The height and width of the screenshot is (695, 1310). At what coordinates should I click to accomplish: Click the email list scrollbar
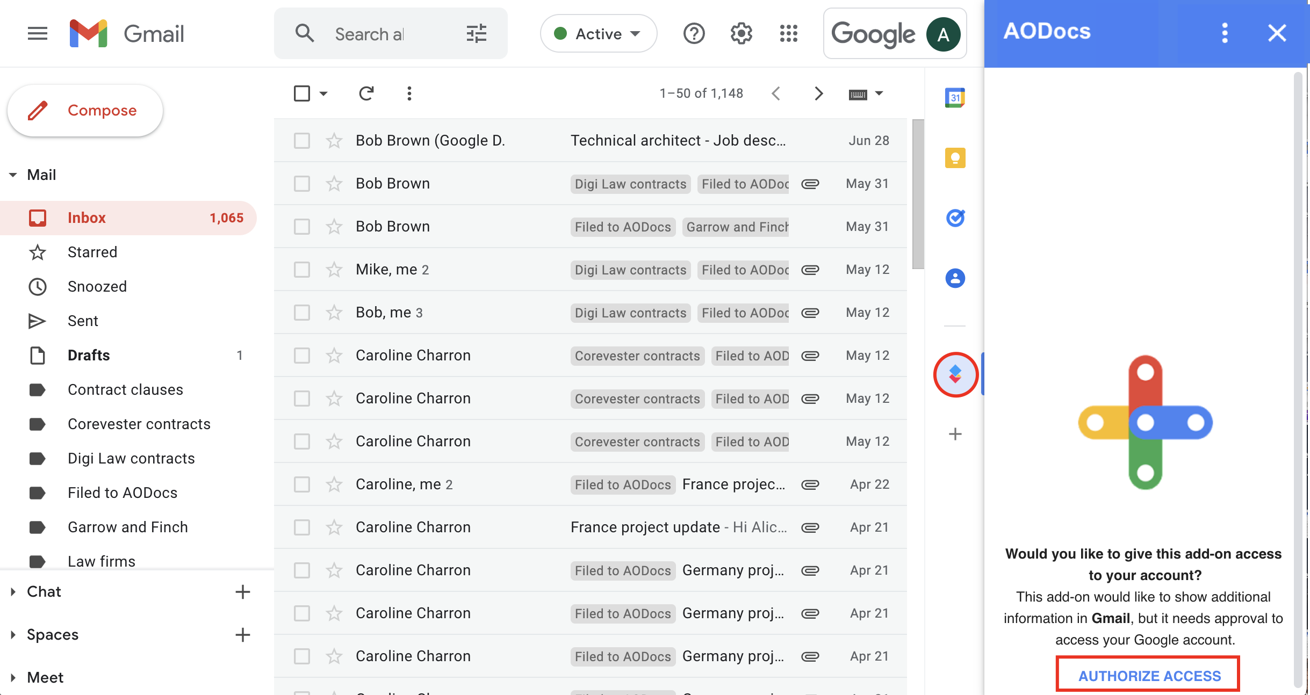918,194
